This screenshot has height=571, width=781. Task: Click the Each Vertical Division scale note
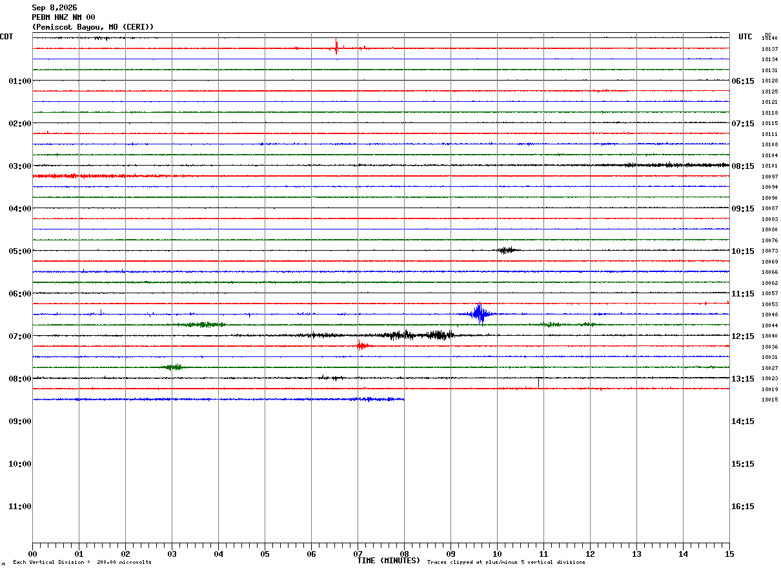(x=82, y=563)
